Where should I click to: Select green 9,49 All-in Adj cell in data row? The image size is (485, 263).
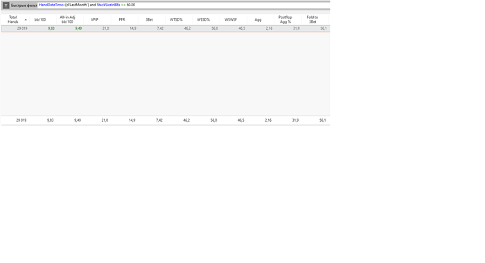[x=78, y=28]
